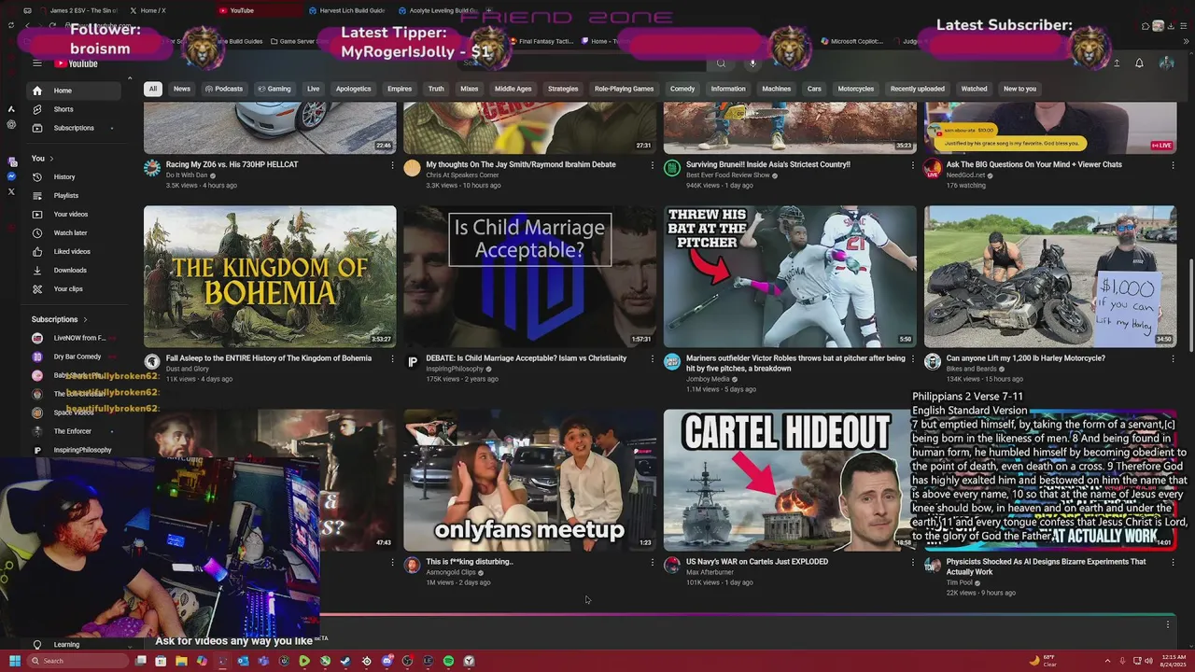
Task: Open Your clips
Action: click(75, 288)
